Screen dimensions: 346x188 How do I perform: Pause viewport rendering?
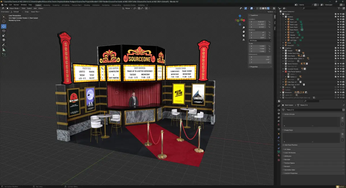[274, 8]
